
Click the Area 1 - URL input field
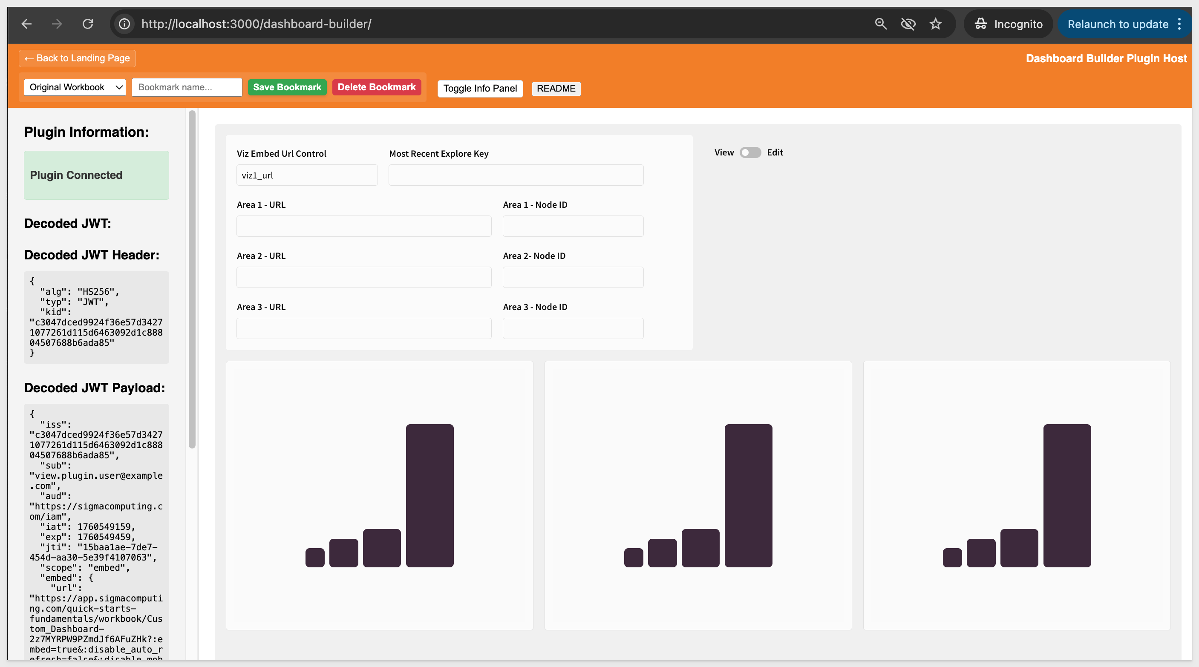(363, 226)
